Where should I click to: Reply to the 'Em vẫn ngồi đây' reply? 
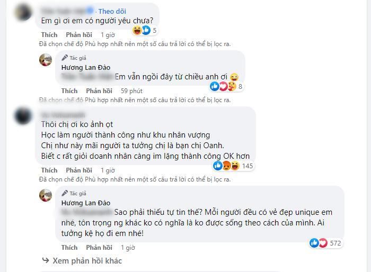99,91
